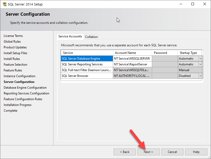Click the Next button
Viewport: 211px width, 159px height.
[148, 152]
